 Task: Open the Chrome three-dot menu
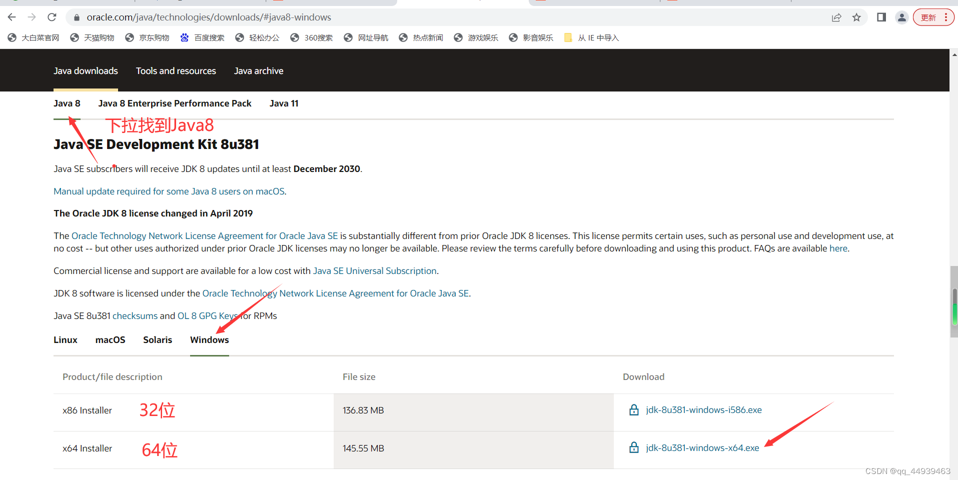point(946,17)
